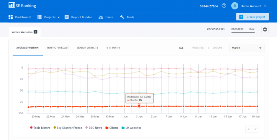
Task: Click the down arrow below the chart
Action: [256, 129]
